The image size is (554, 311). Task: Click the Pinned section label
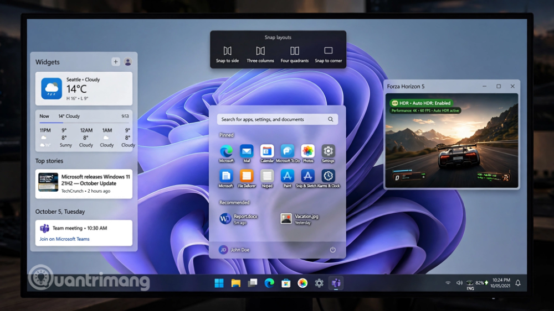(x=227, y=135)
